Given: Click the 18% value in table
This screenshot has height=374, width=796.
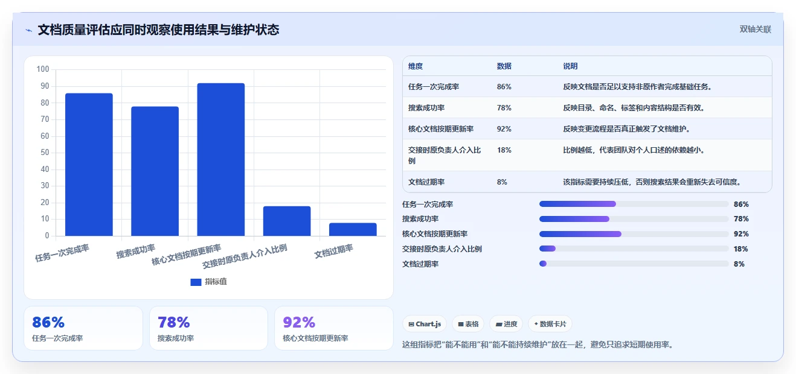Looking at the screenshot, I should tap(504, 150).
